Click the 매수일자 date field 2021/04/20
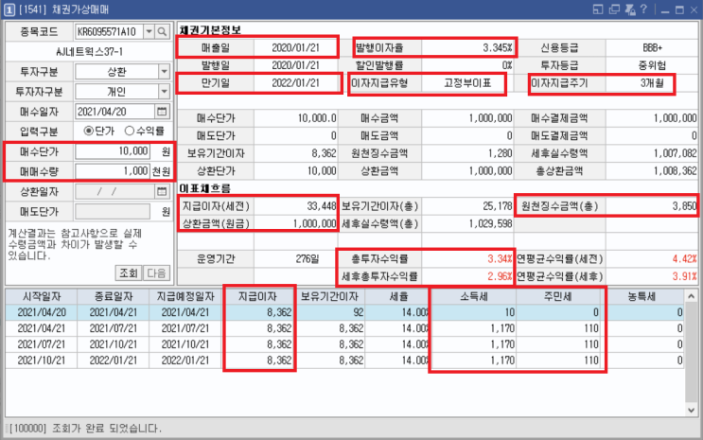Viewport: 703px width, 440px height. 115,112
